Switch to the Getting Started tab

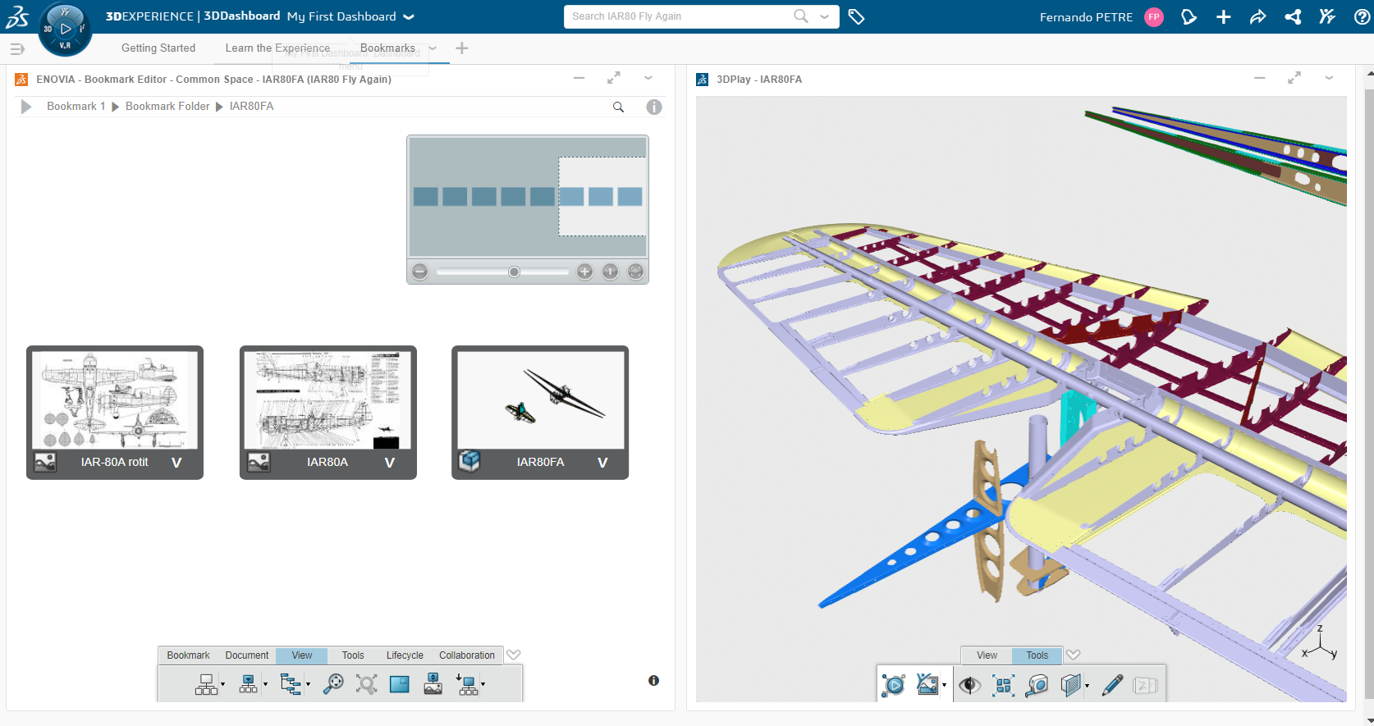158,48
